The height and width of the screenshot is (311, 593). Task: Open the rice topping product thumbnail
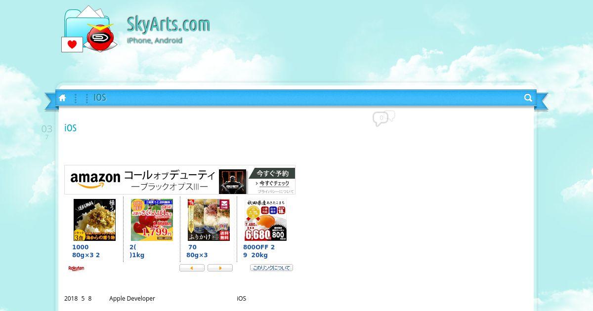(x=94, y=220)
